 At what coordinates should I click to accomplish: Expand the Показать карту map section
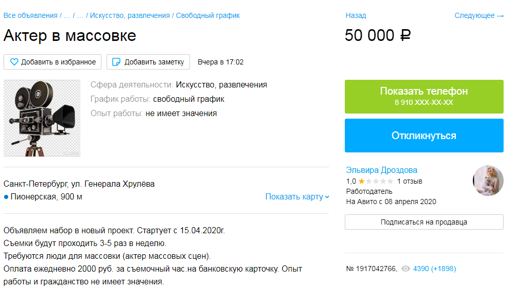[297, 197]
